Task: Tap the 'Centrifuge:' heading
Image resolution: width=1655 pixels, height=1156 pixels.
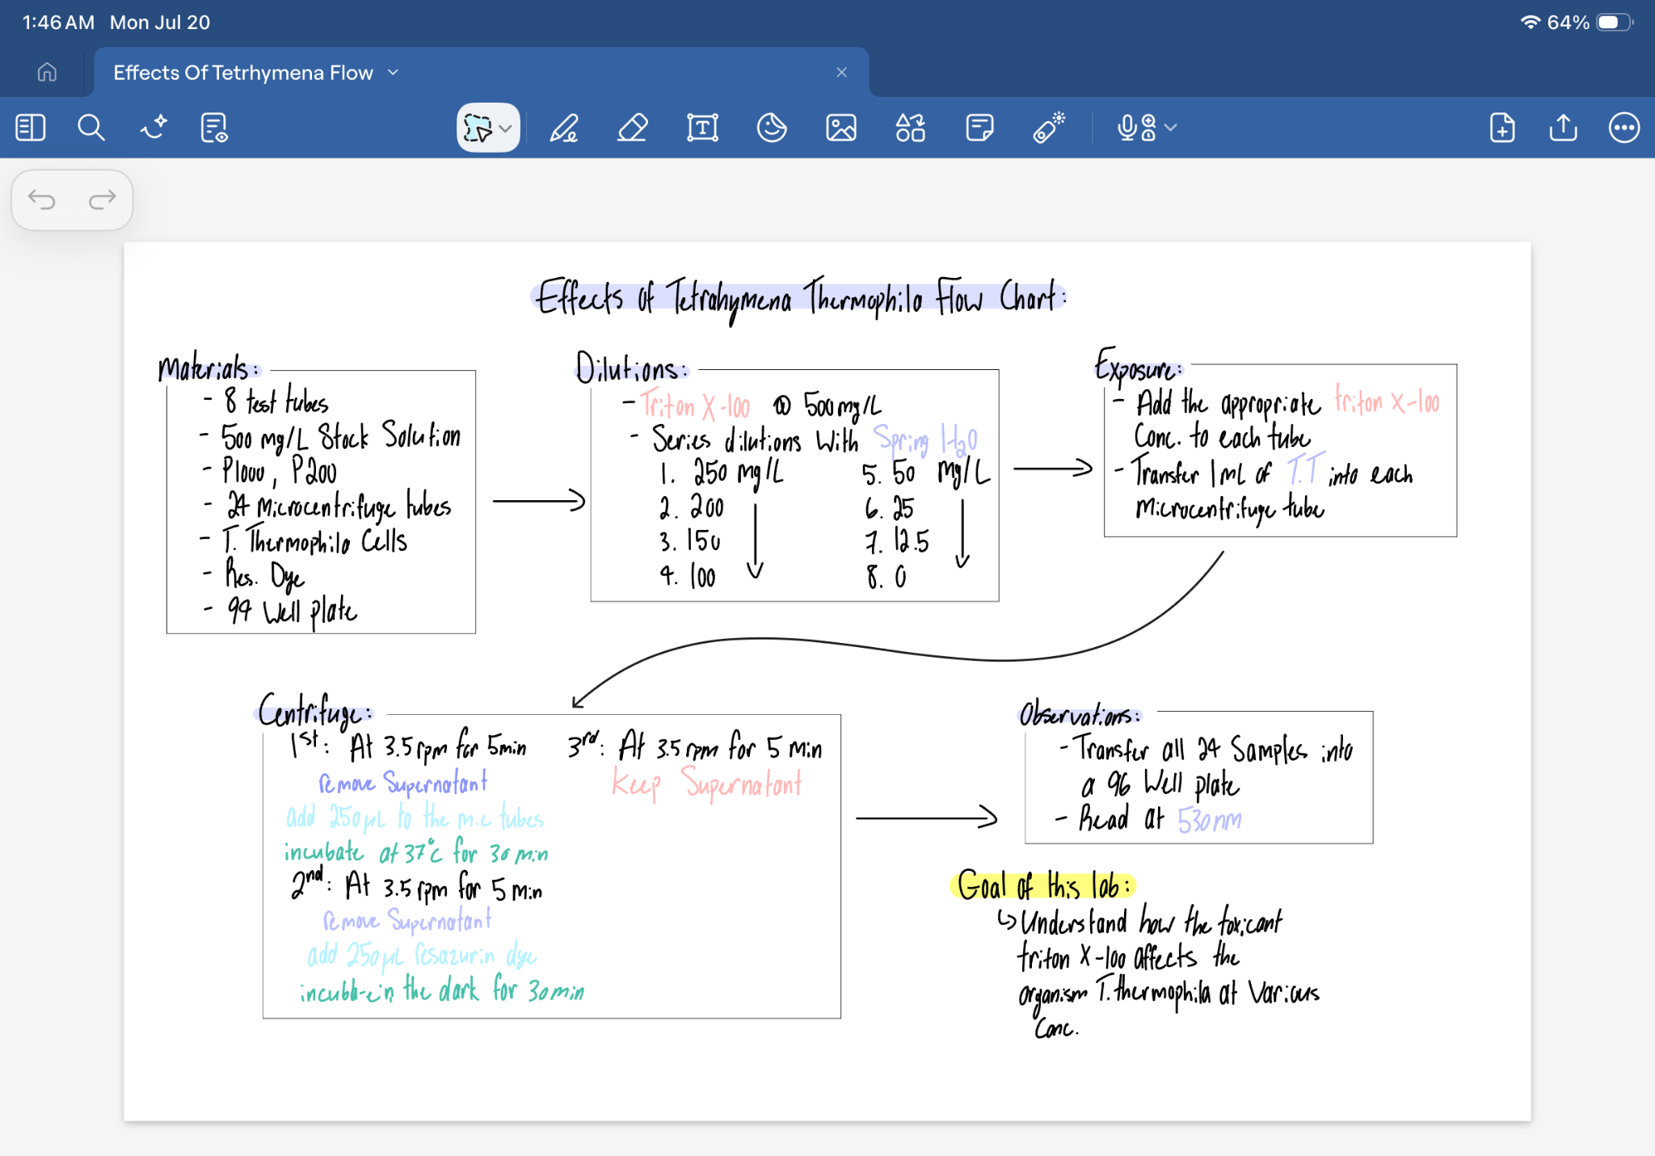Action: coord(315,712)
